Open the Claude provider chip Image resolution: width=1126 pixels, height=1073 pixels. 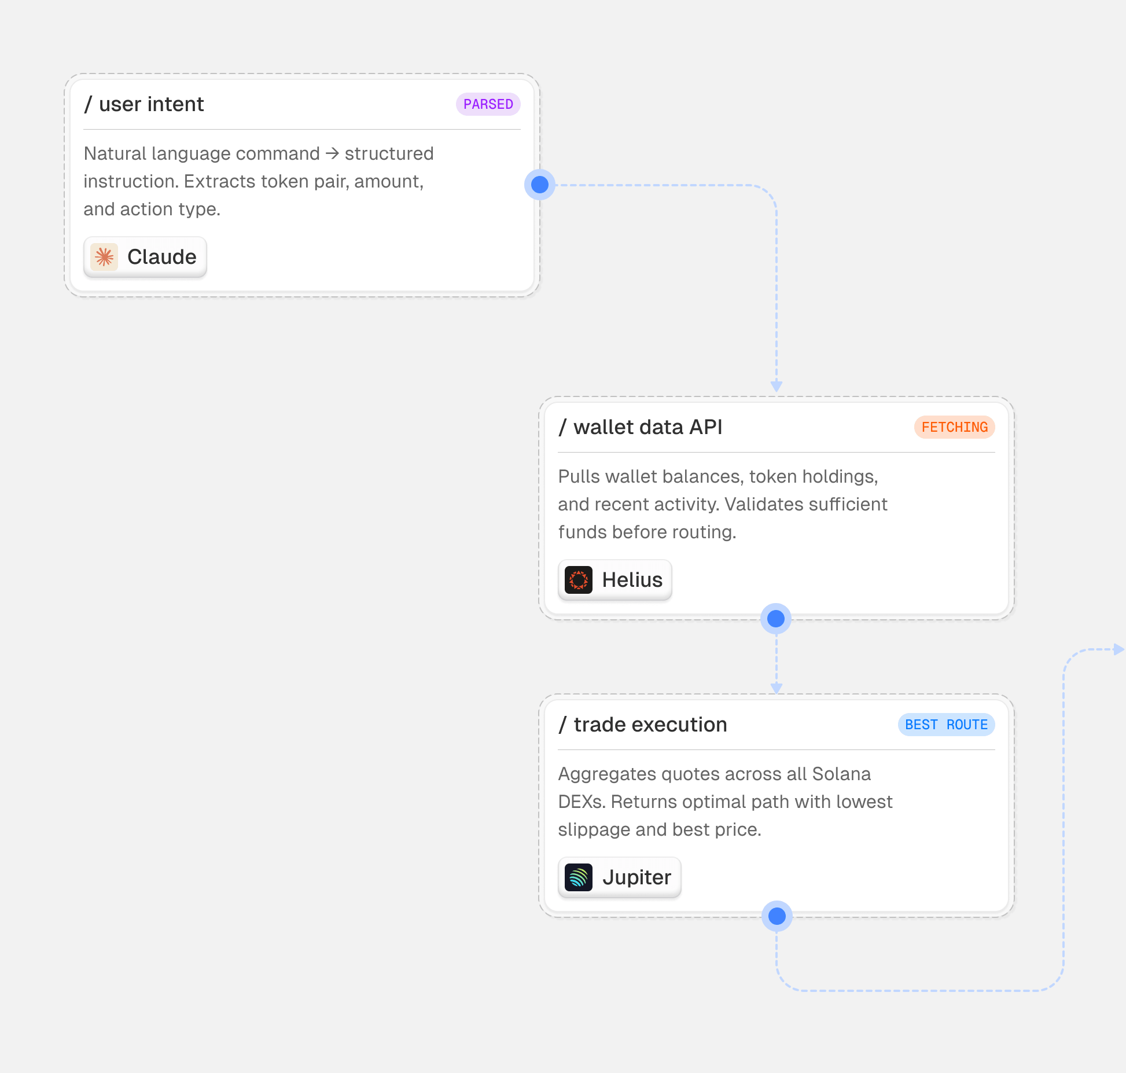(x=145, y=257)
